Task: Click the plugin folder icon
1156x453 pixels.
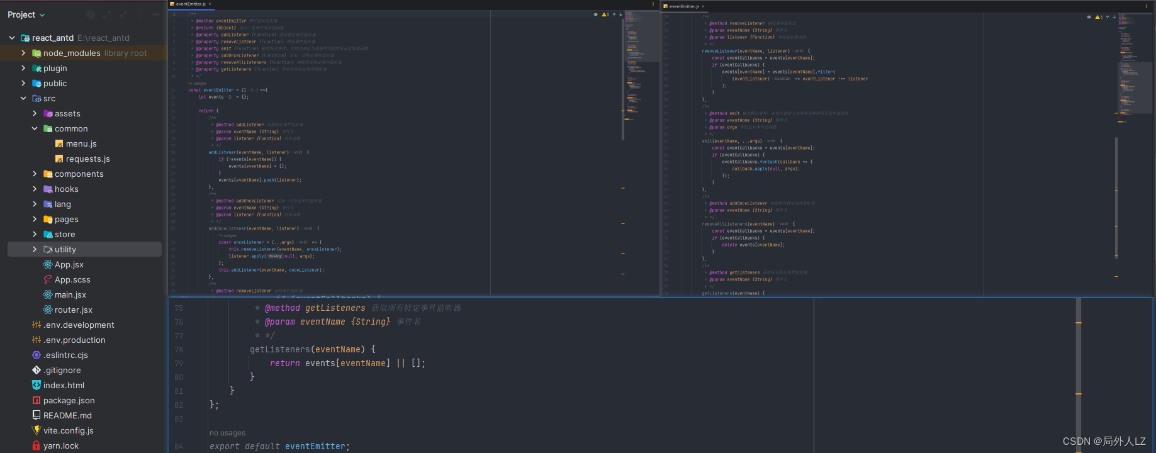Action: point(36,68)
